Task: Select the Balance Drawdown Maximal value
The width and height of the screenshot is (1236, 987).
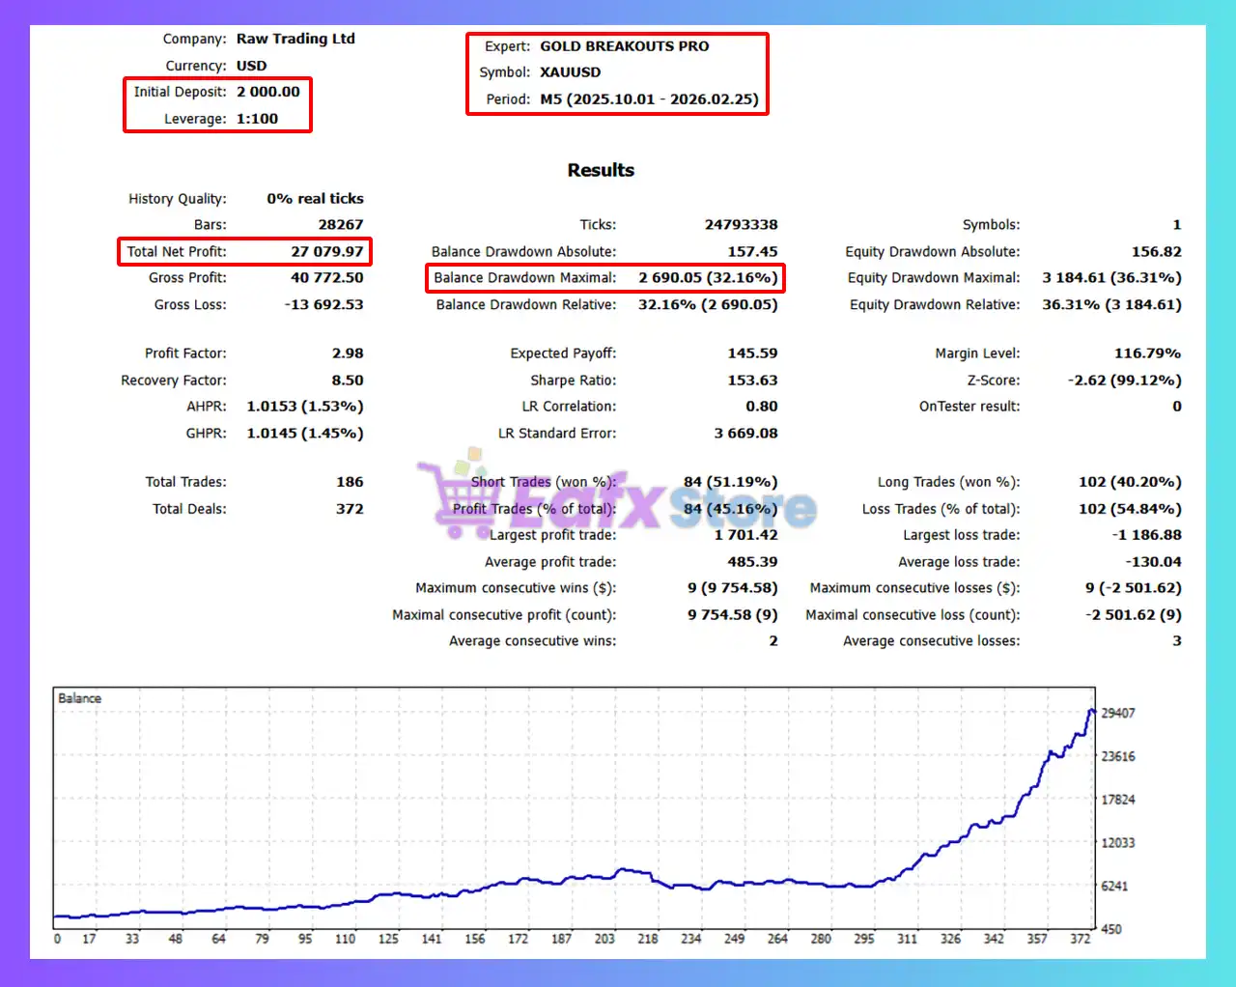Action: click(x=708, y=278)
